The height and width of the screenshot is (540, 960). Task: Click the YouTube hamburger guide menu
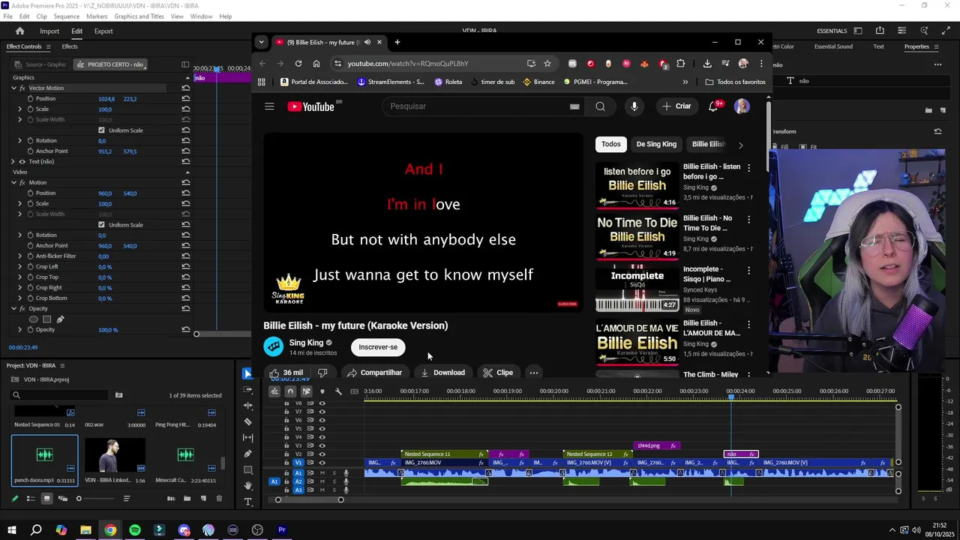269,106
